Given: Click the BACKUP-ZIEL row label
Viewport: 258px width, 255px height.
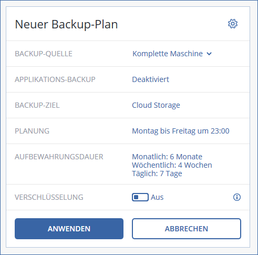Looking at the screenshot, I should (x=37, y=105).
